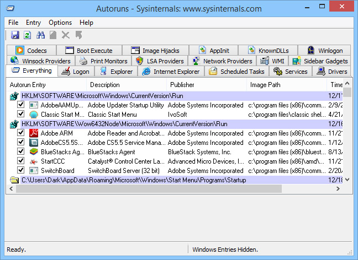
Task: Click the Classic Start Menu shell icon
Action: tap(33, 114)
